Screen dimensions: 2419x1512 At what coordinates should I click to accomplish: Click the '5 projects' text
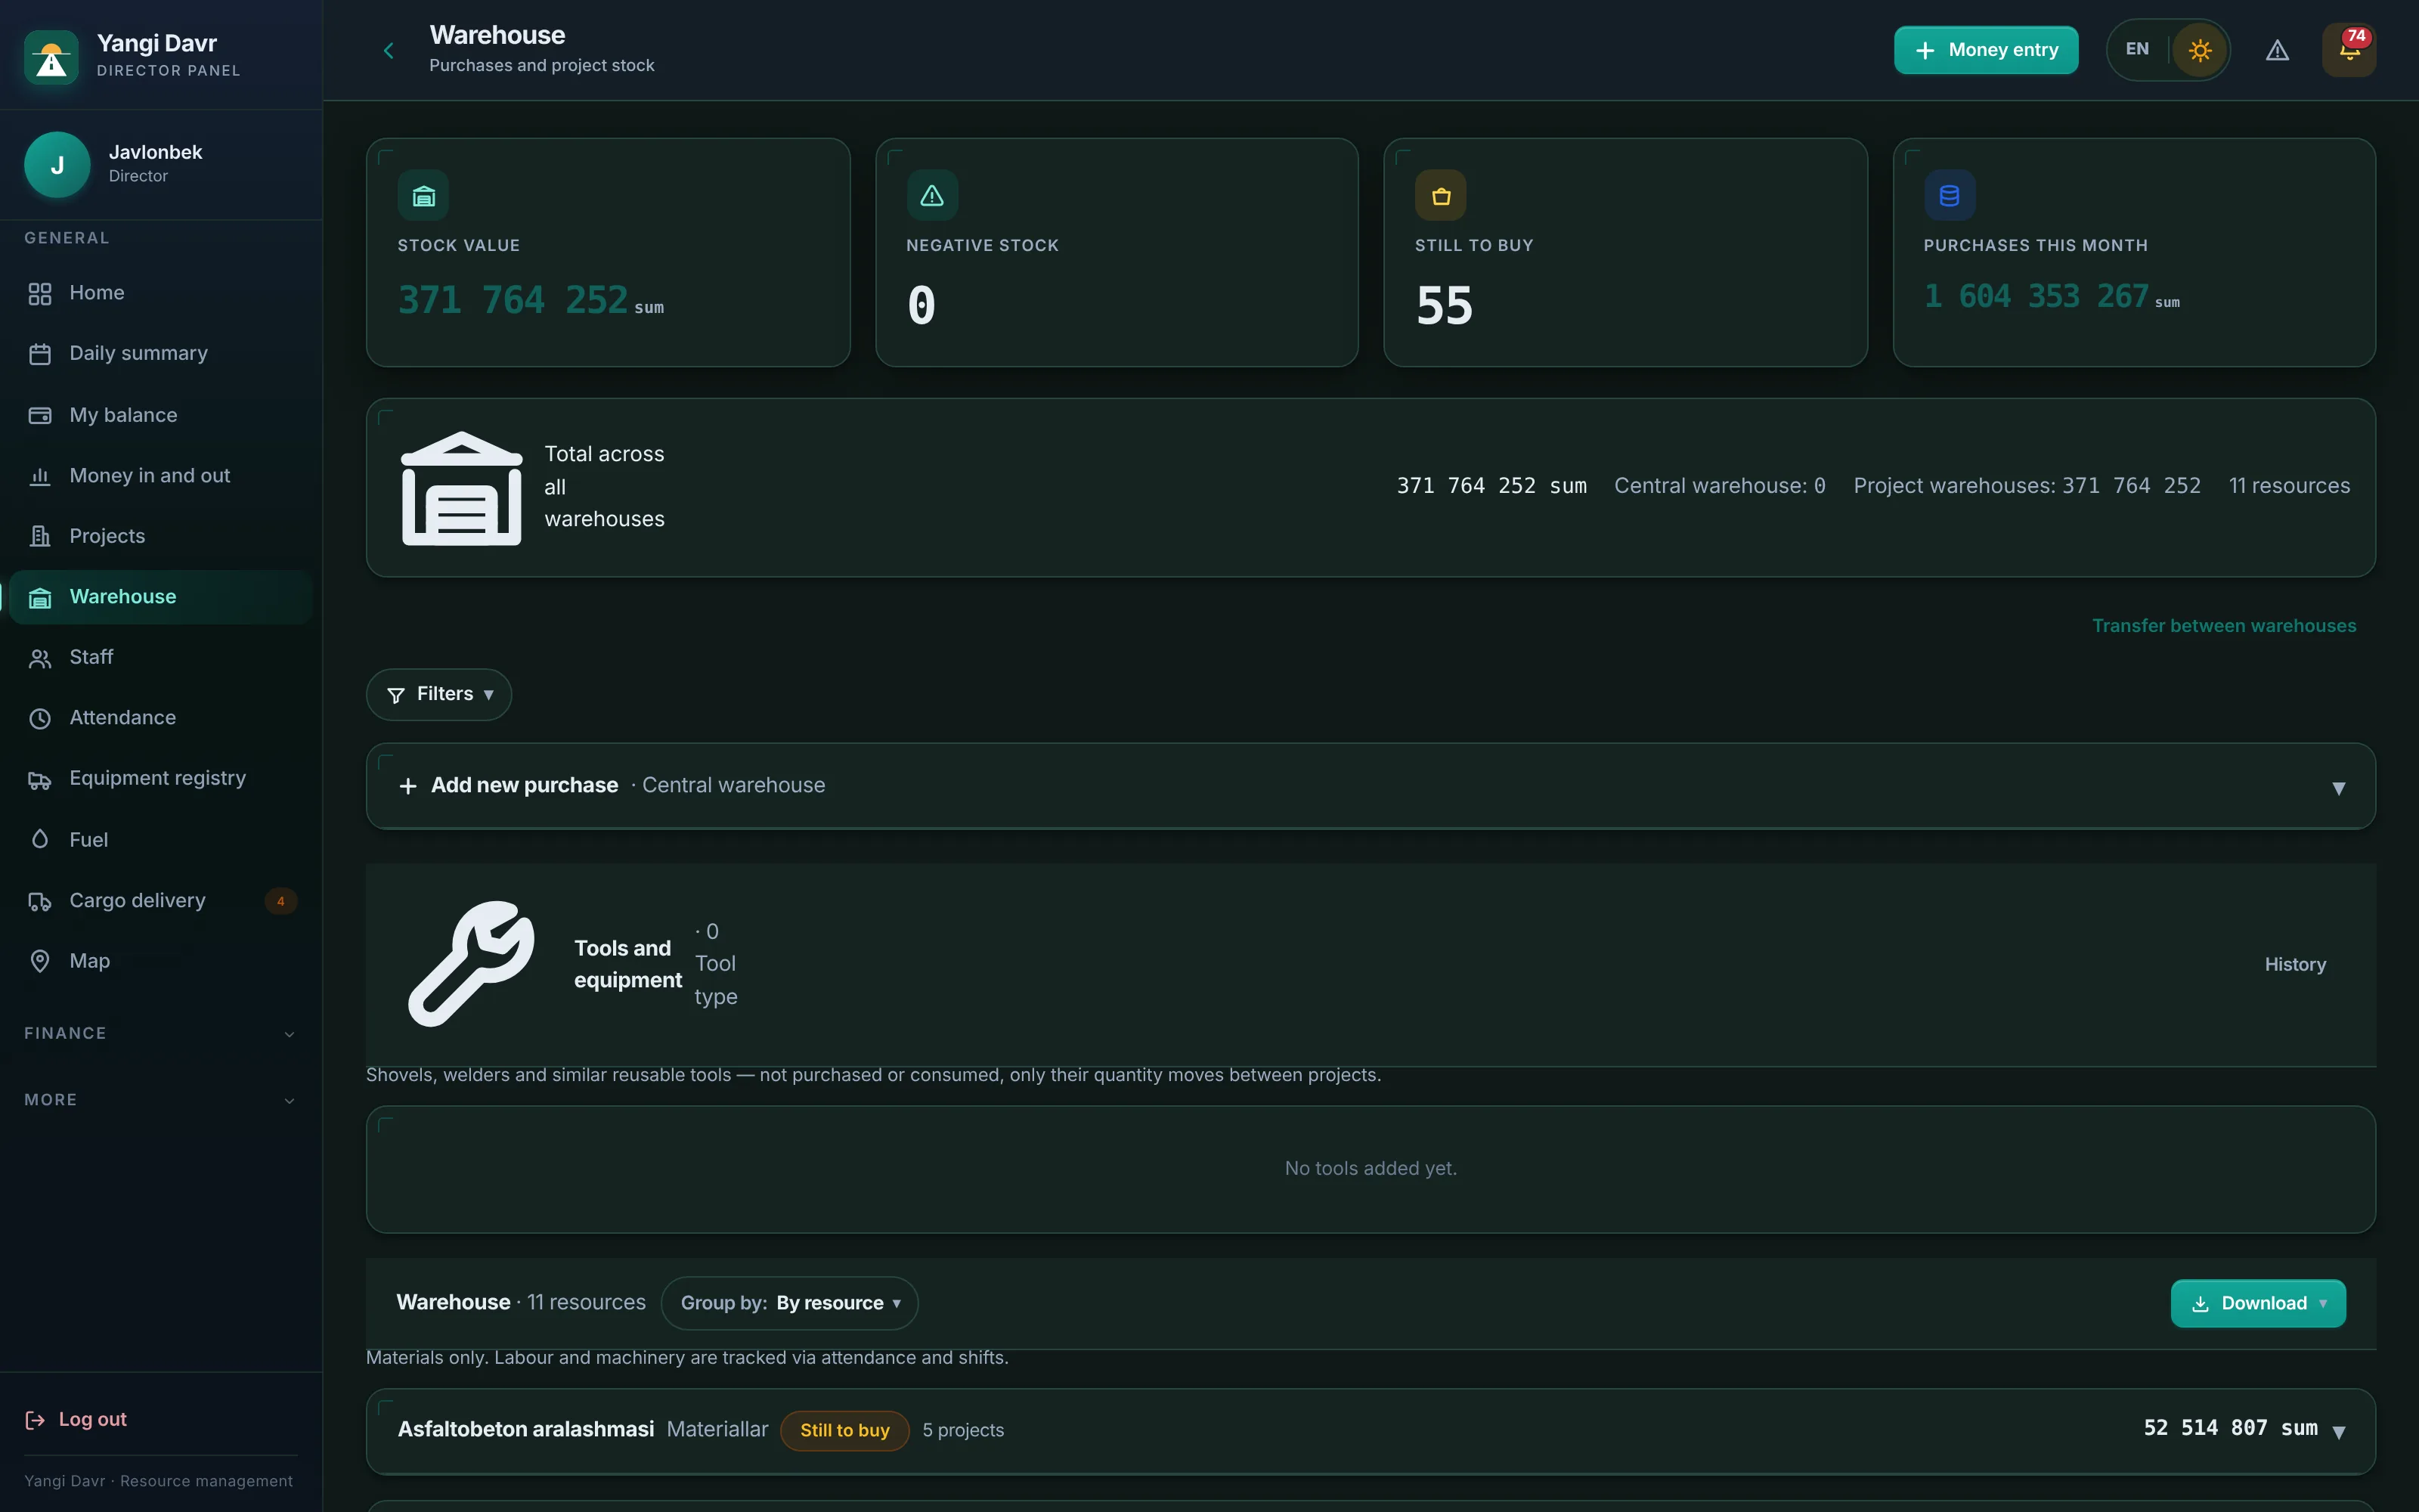point(962,1430)
